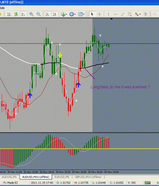
Task: Expand the Indicators dropdown arrow
Action: click(66, 14)
